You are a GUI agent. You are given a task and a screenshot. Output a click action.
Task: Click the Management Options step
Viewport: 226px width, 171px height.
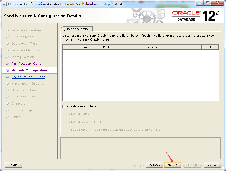27,84
